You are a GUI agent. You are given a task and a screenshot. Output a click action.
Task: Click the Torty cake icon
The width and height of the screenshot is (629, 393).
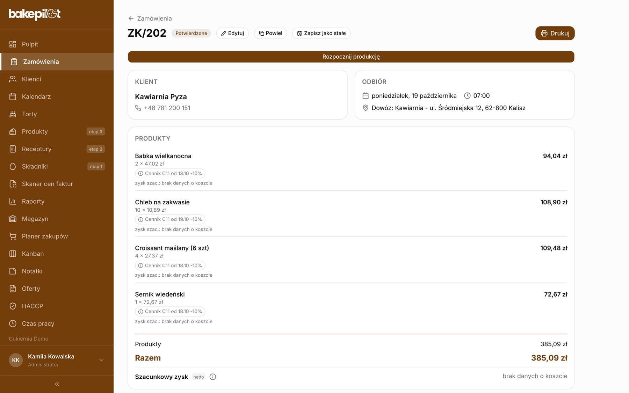(x=13, y=114)
